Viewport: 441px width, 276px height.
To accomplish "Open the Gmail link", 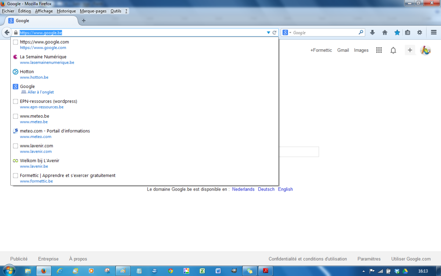I will 343,50.
